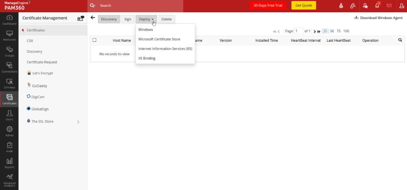Open the Dashboard sidebar icon
Screen dimensions: 407x190
pos(9,20)
